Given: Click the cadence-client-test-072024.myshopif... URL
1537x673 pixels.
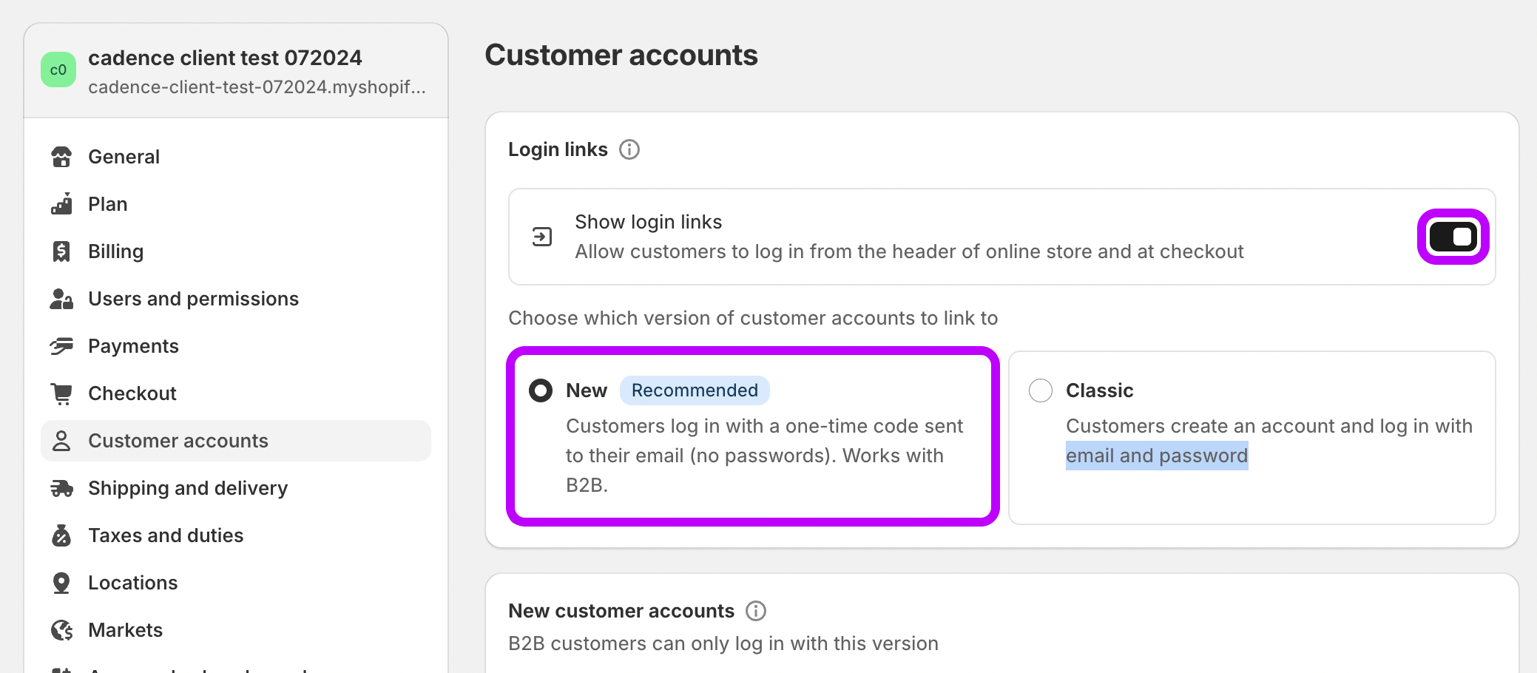Looking at the screenshot, I should (x=257, y=87).
